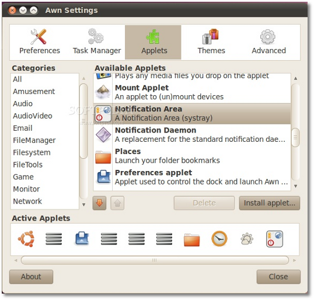314x300 pixels.
Task: Click the Install applet... button
Action: [x=270, y=203]
